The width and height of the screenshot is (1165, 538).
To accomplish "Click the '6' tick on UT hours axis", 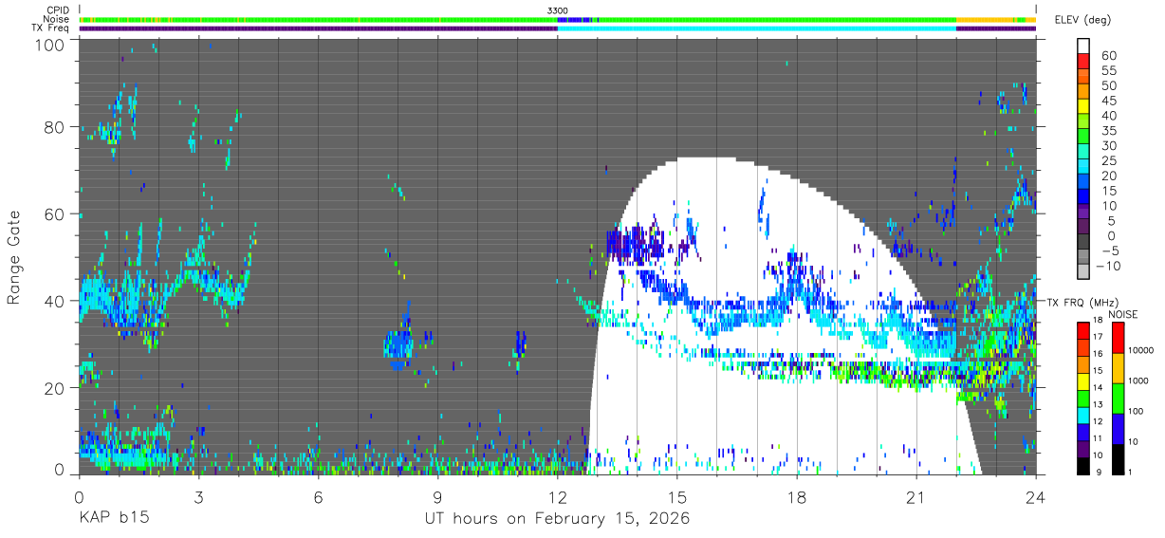I will click(318, 496).
